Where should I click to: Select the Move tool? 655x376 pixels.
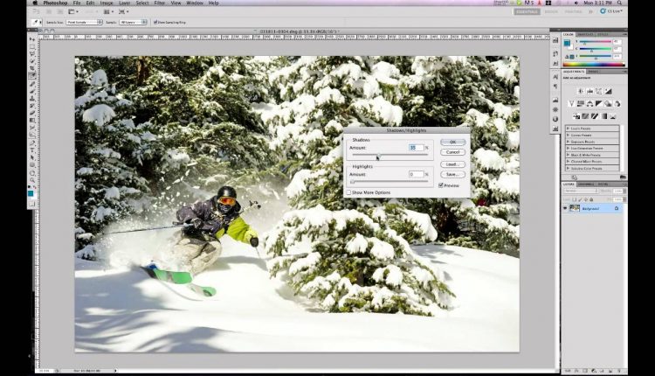point(32,38)
